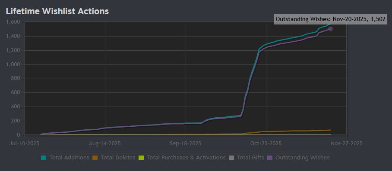Click the Jul-10-2025 axis label
Image resolution: width=392 pixels, height=171 pixels.
(x=24, y=144)
